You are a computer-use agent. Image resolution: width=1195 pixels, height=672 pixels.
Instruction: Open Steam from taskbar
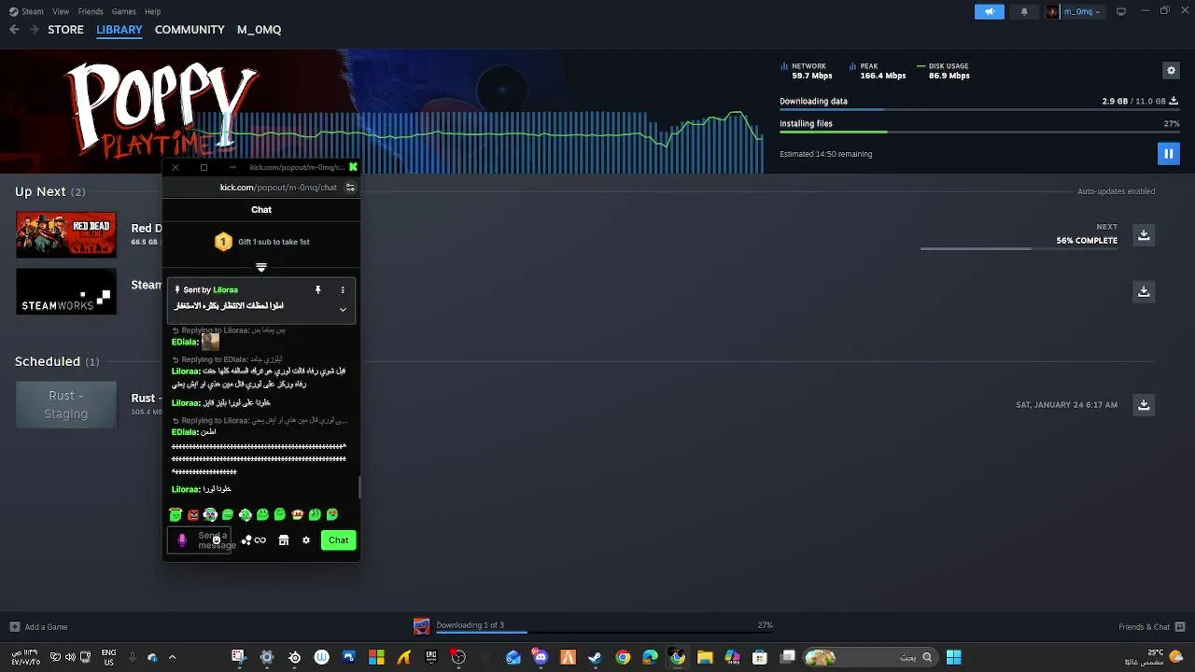click(595, 657)
